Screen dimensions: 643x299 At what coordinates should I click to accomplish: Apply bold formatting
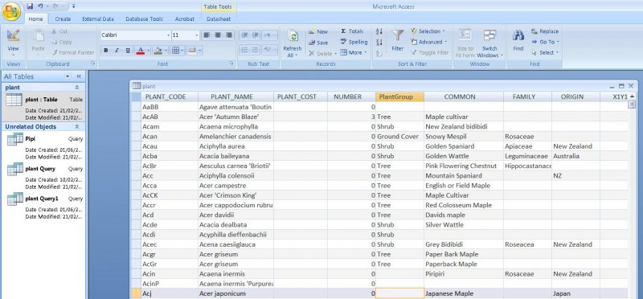pos(106,51)
